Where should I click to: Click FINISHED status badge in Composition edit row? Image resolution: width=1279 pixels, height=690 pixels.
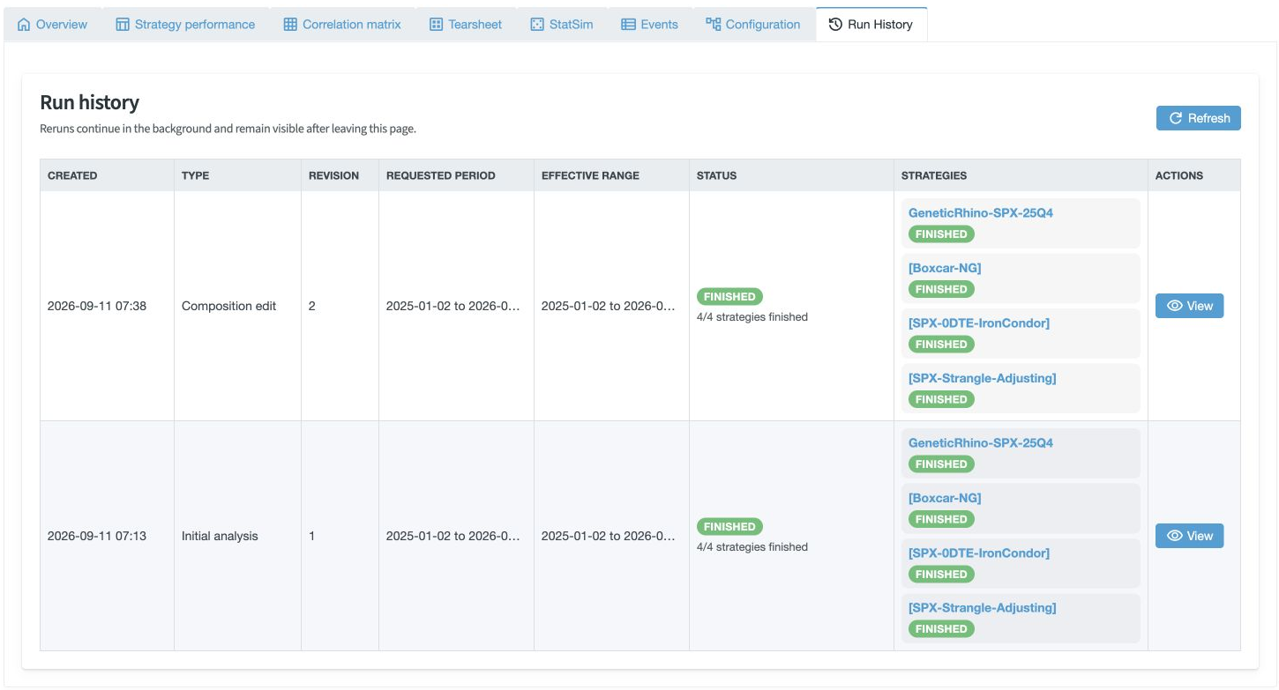click(729, 297)
